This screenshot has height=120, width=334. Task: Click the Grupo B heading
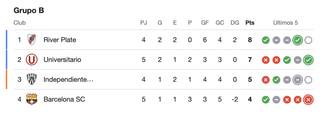(29, 11)
